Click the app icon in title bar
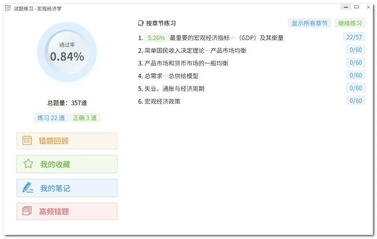 (x=8, y=8)
